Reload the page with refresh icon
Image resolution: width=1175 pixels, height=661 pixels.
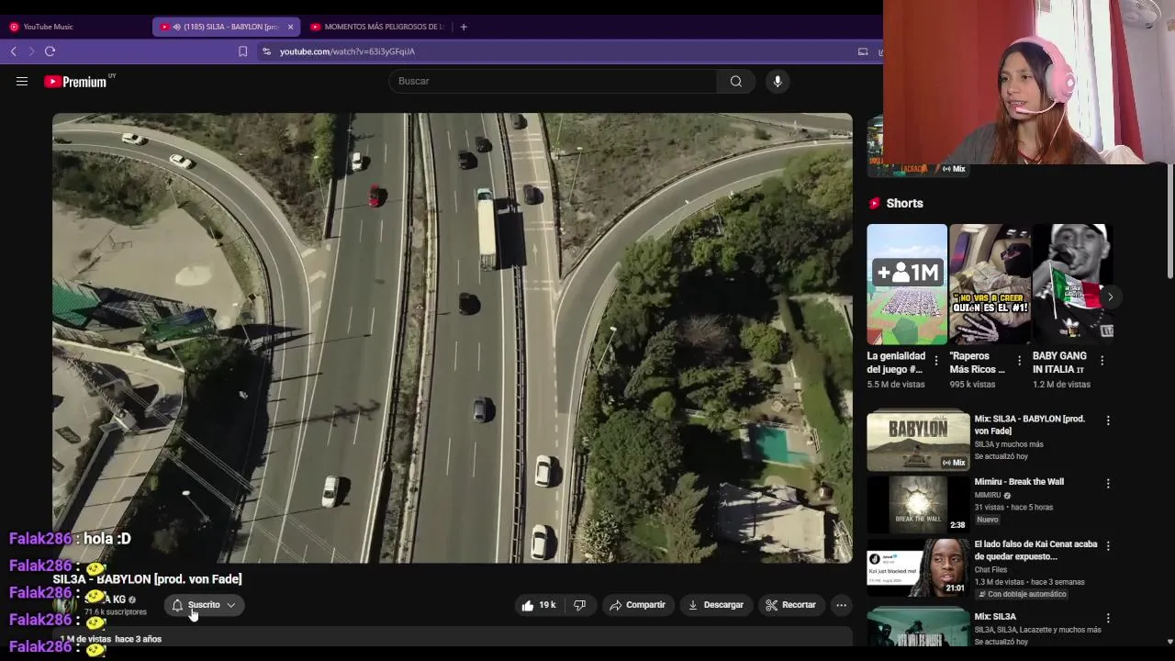[50, 51]
